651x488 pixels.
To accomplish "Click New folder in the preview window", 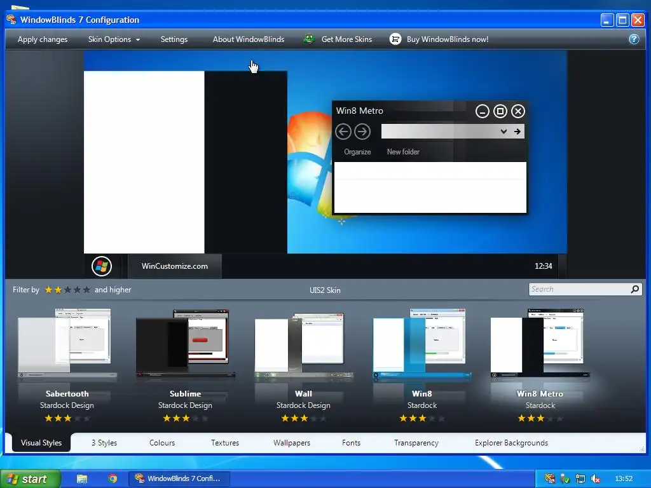I will [403, 152].
